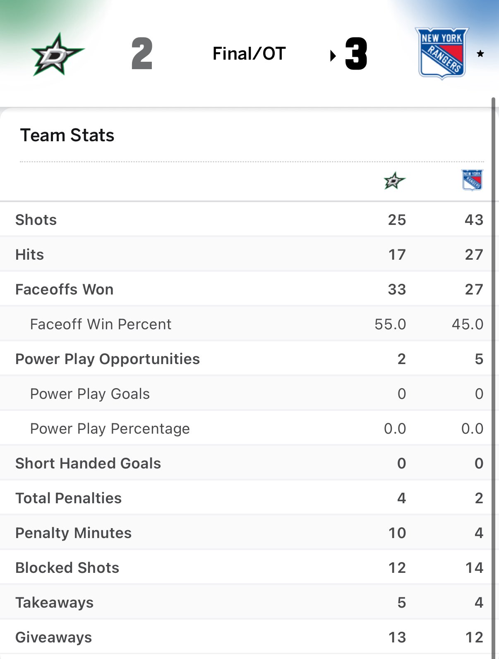Click small Rangers logo column header

pos(472,180)
